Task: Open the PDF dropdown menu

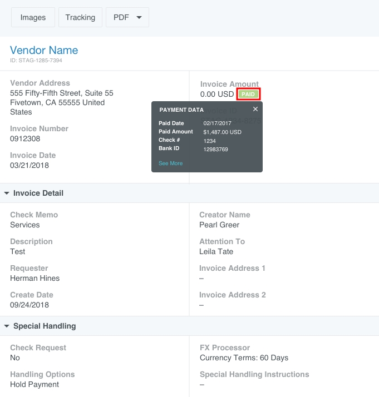Action: click(x=127, y=17)
